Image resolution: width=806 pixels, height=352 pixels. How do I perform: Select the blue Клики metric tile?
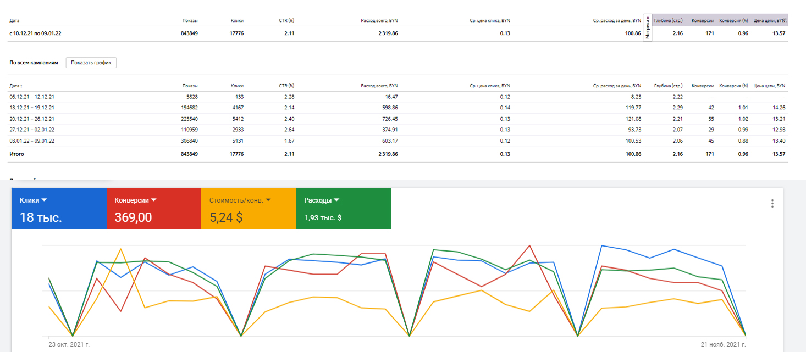[x=59, y=209]
